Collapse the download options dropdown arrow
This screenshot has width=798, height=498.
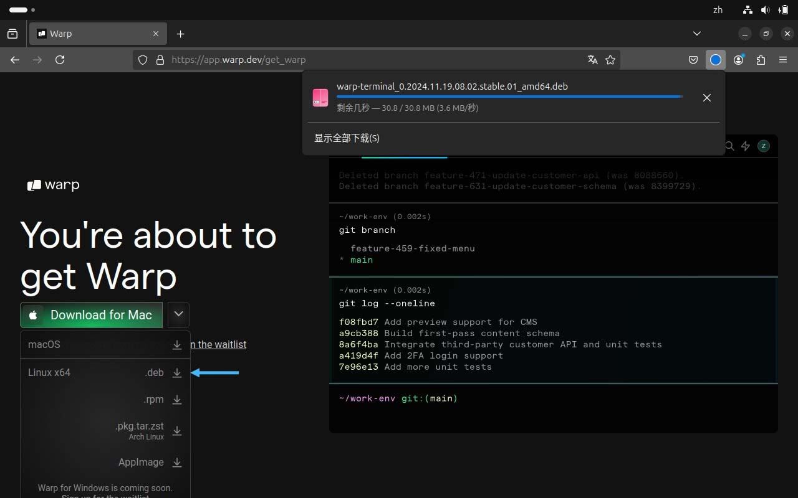[178, 314]
